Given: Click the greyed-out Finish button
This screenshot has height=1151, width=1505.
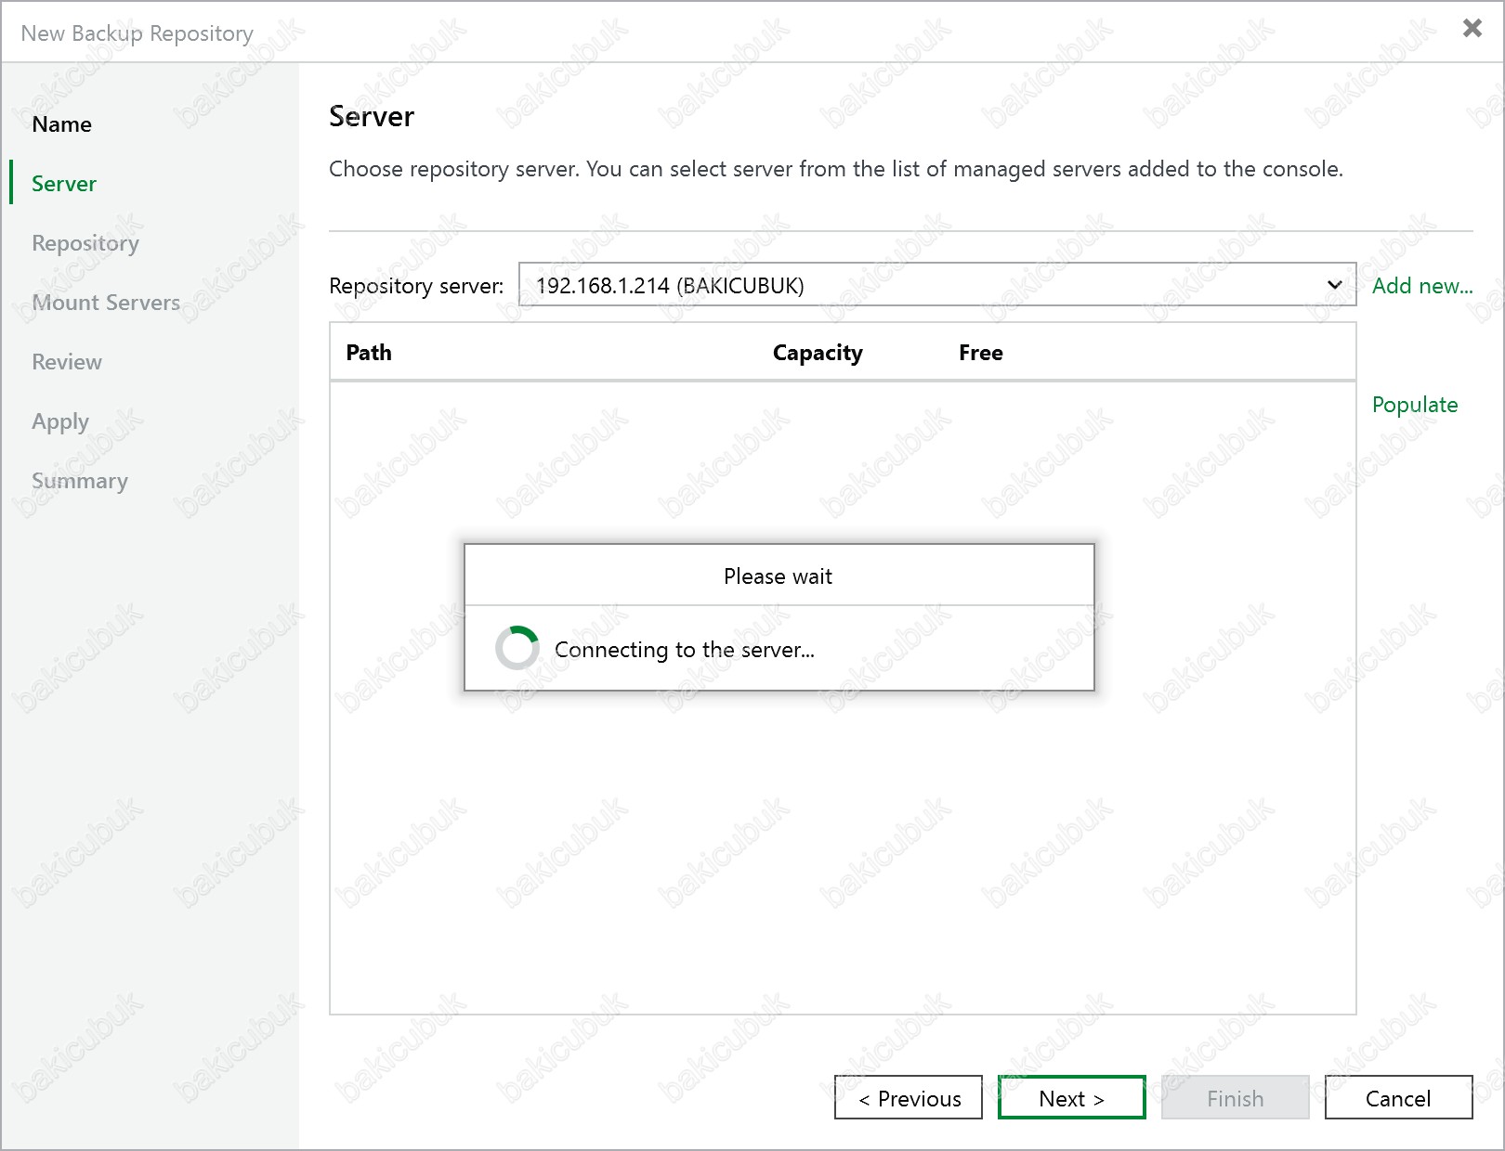Looking at the screenshot, I should 1235,1098.
